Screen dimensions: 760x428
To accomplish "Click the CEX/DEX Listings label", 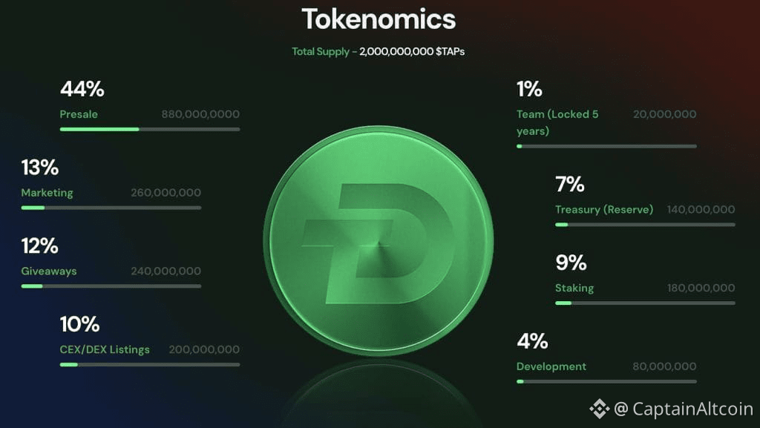I will point(105,349).
